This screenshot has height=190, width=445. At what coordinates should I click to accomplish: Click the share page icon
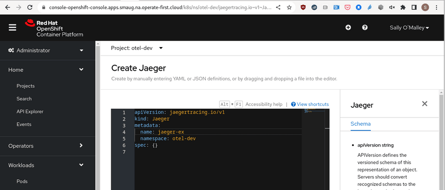pos(278,7)
